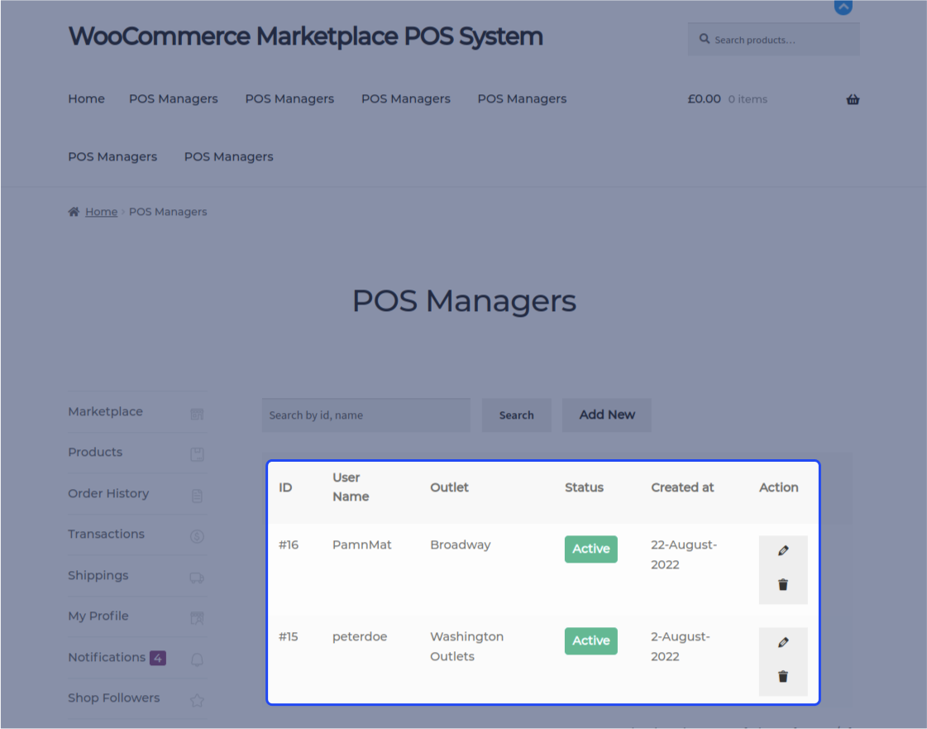The image size is (927, 729).
Task: Click the Active status badge for PamnMat
Action: 591,549
